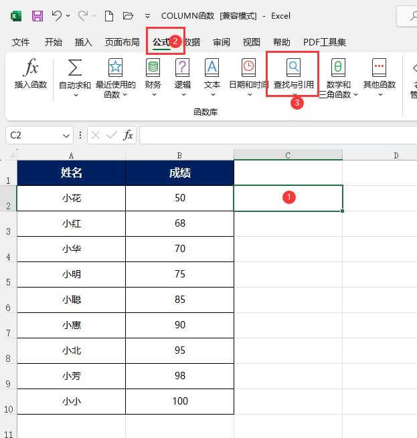Select row 5 header
The width and height of the screenshot is (417, 438).
[9, 275]
